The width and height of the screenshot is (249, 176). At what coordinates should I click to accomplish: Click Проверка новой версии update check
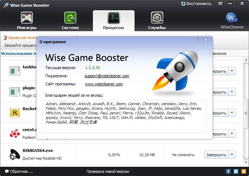pos(108,171)
